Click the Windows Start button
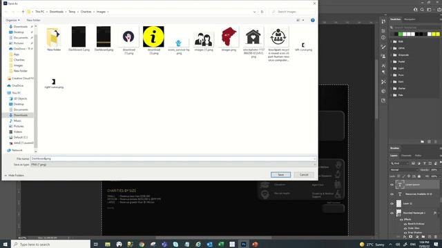Screen dimensions: 442x248 (x=5, y=245)
